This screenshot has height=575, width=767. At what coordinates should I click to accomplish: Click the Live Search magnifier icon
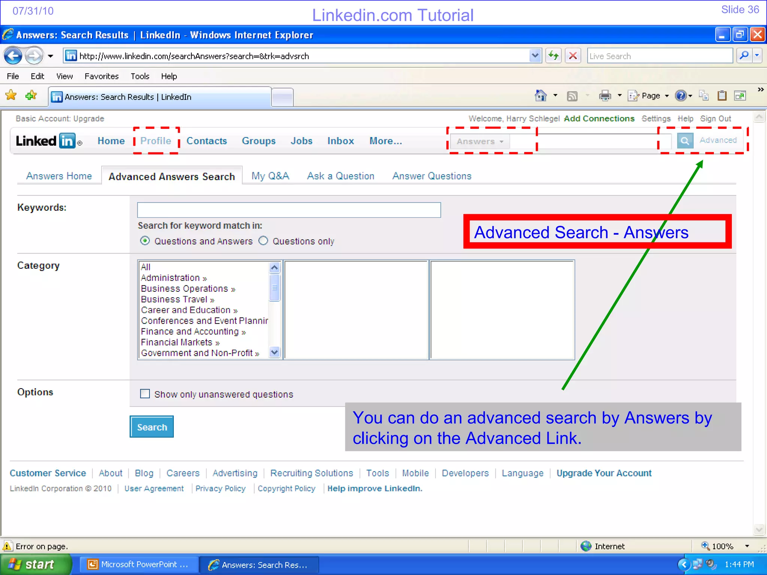[x=744, y=56]
